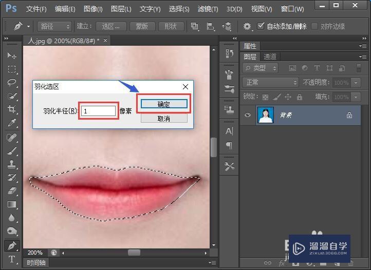Expand the toolbox double arrows
Image resolution: width=371 pixels, height=270 pixels.
(6, 38)
